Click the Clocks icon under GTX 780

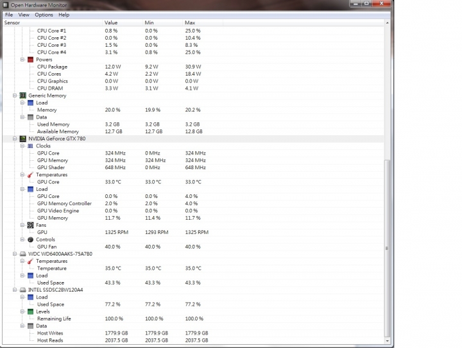30,146
